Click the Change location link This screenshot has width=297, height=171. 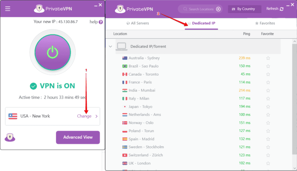coord(84,116)
